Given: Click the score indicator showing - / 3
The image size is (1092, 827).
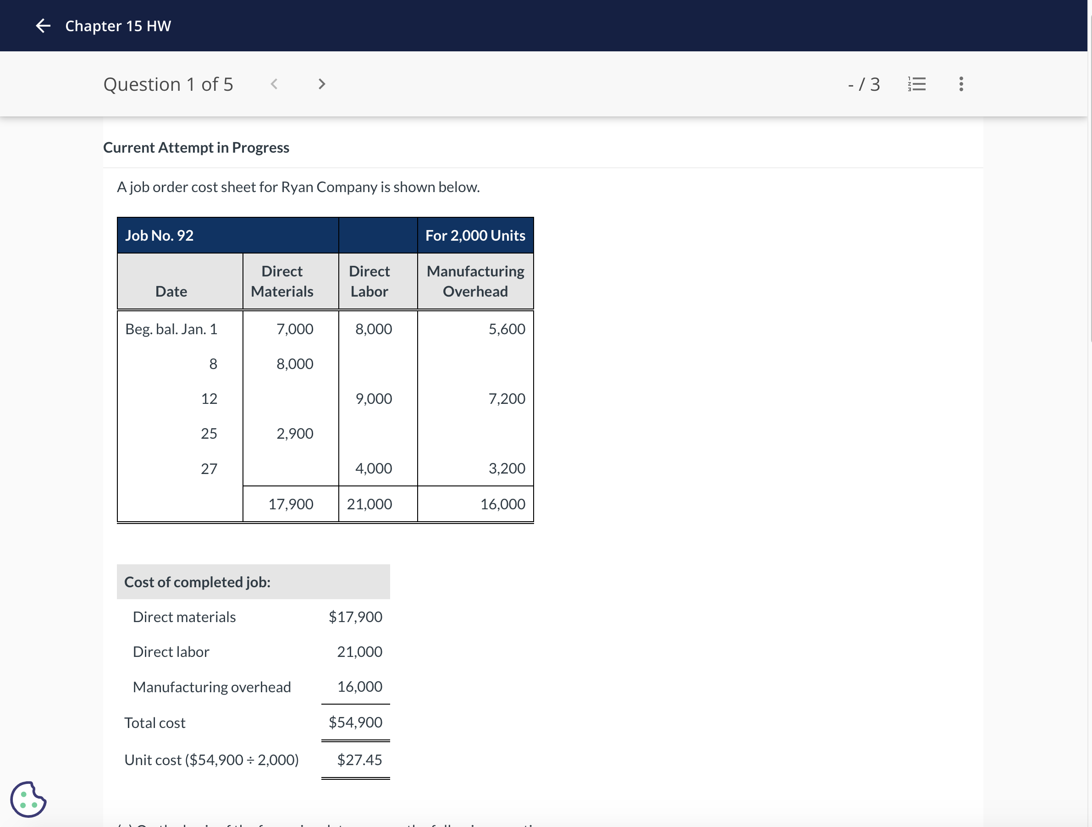Looking at the screenshot, I should click(864, 84).
